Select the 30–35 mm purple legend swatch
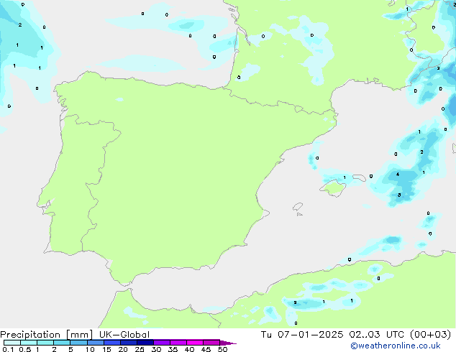The height and width of the screenshot is (352, 456). pyautogui.click(x=161, y=343)
